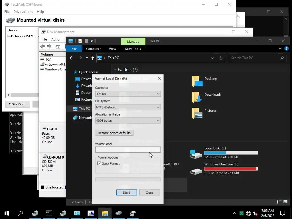292x219 pixels.
Task: Open the Help menu in OSFMount
Action: [x=40, y=11]
